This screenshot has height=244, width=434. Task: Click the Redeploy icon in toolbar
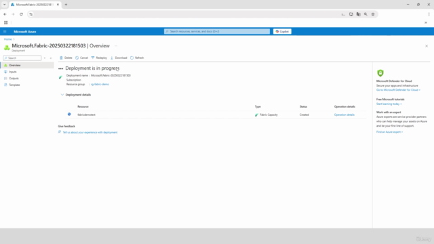pyautogui.click(x=93, y=58)
